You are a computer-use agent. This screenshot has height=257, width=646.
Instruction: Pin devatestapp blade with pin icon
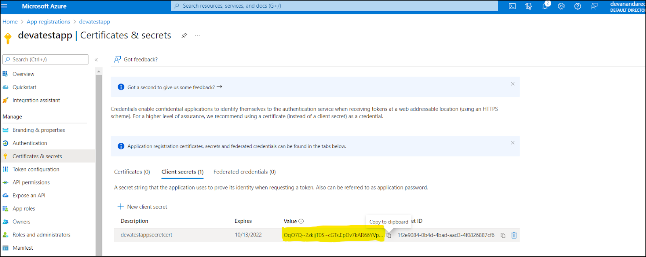tap(184, 36)
